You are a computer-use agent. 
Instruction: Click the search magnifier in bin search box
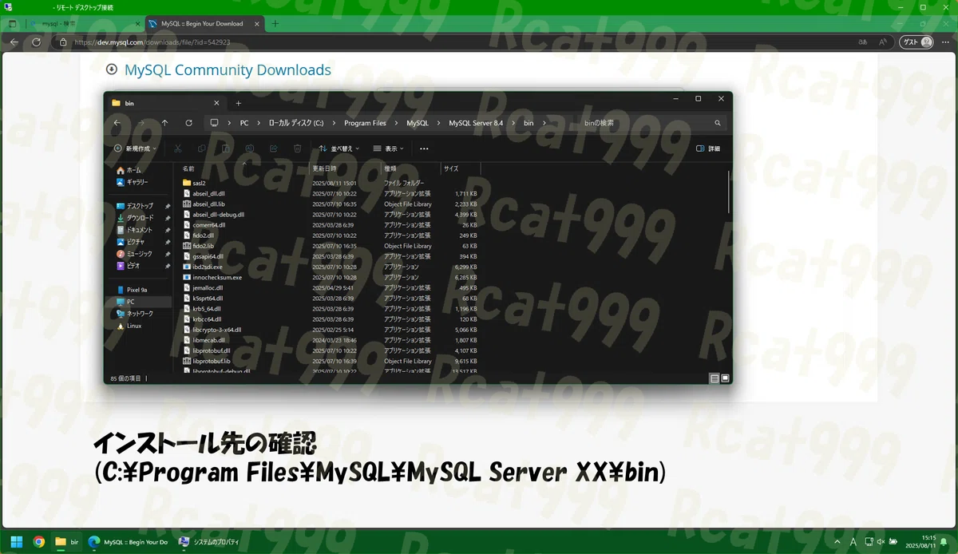coord(717,123)
